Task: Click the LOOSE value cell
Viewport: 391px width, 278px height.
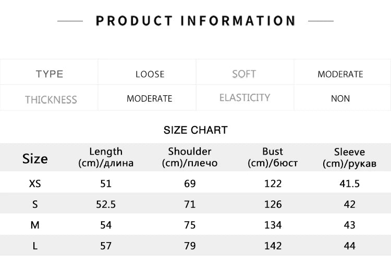Action: (x=150, y=74)
